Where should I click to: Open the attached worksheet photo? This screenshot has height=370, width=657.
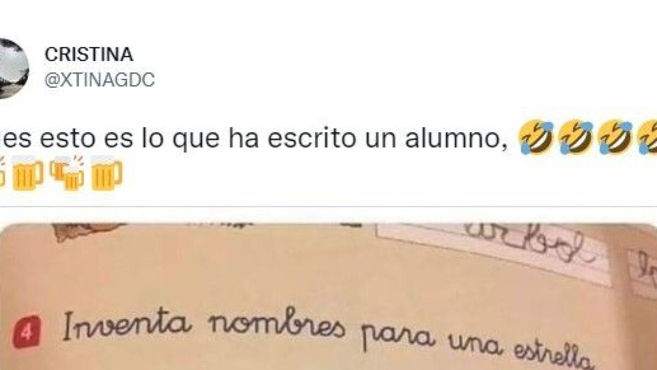click(x=329, y=297)
